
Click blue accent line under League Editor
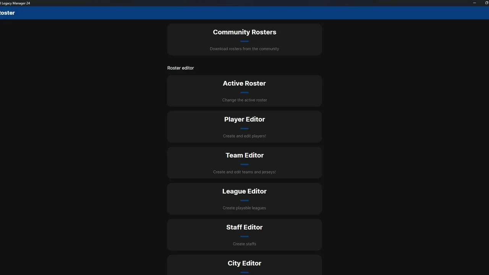point(244,200)
